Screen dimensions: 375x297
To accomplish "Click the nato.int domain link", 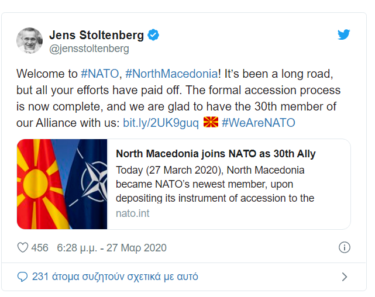I will point(132,213).
